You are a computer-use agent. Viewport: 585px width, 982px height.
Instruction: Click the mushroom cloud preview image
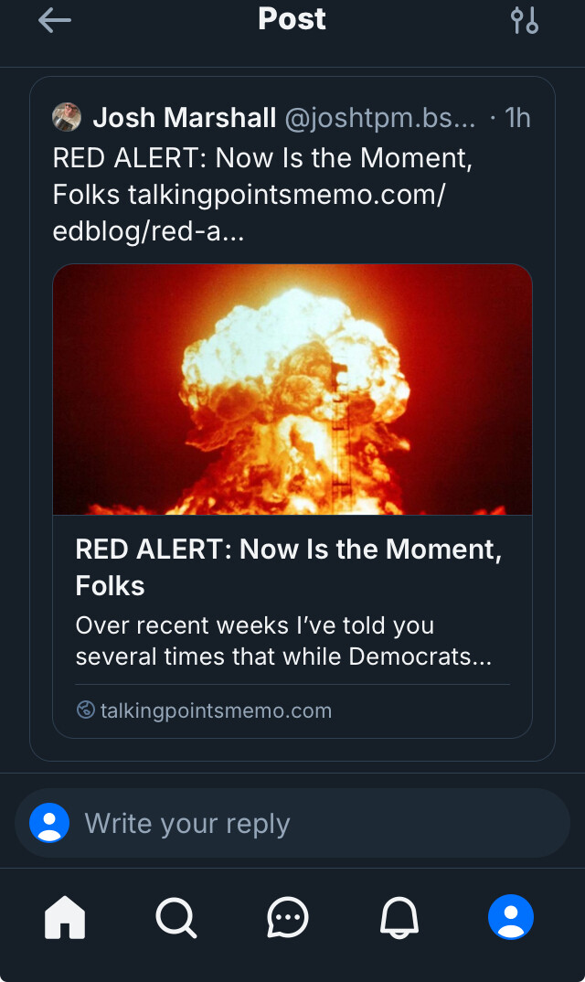(292, 390)
